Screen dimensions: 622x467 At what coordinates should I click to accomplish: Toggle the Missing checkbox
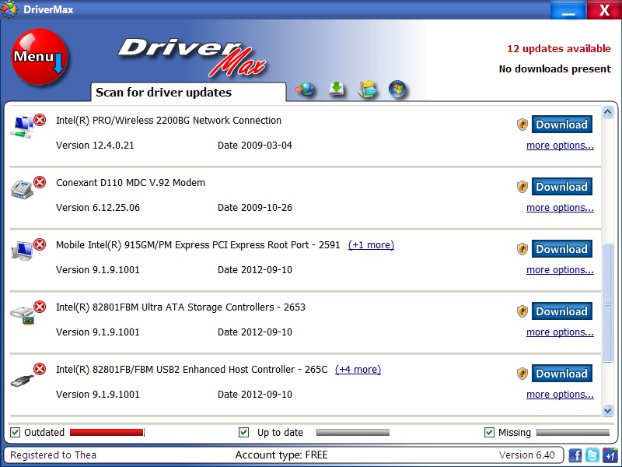click(489, 433)
